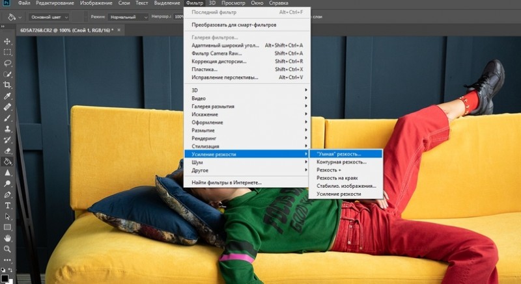Open the Слои menu
Screen dimensions: 521x284
[124, 3]
